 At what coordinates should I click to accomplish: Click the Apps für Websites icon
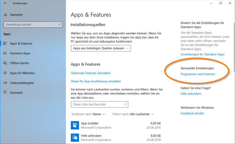pyautogui.click(x=5, y=73)
